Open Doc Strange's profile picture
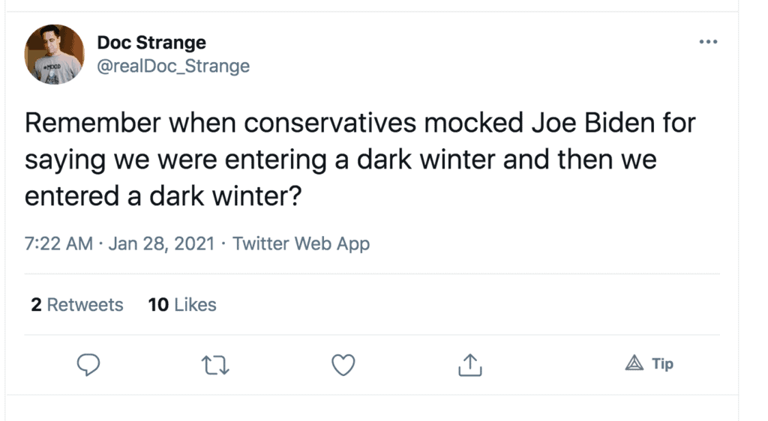Screen dimensions: 768x421 pos(55,54)
